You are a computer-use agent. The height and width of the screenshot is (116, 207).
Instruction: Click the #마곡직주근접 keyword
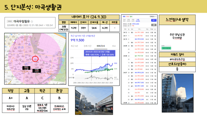click(177, 59)
